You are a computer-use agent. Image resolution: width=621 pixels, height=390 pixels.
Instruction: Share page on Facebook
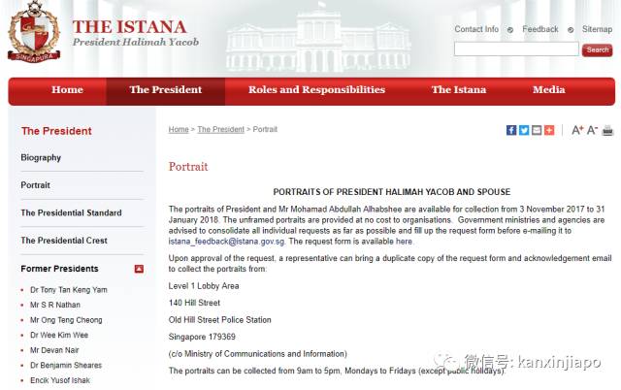pos(511,130)
